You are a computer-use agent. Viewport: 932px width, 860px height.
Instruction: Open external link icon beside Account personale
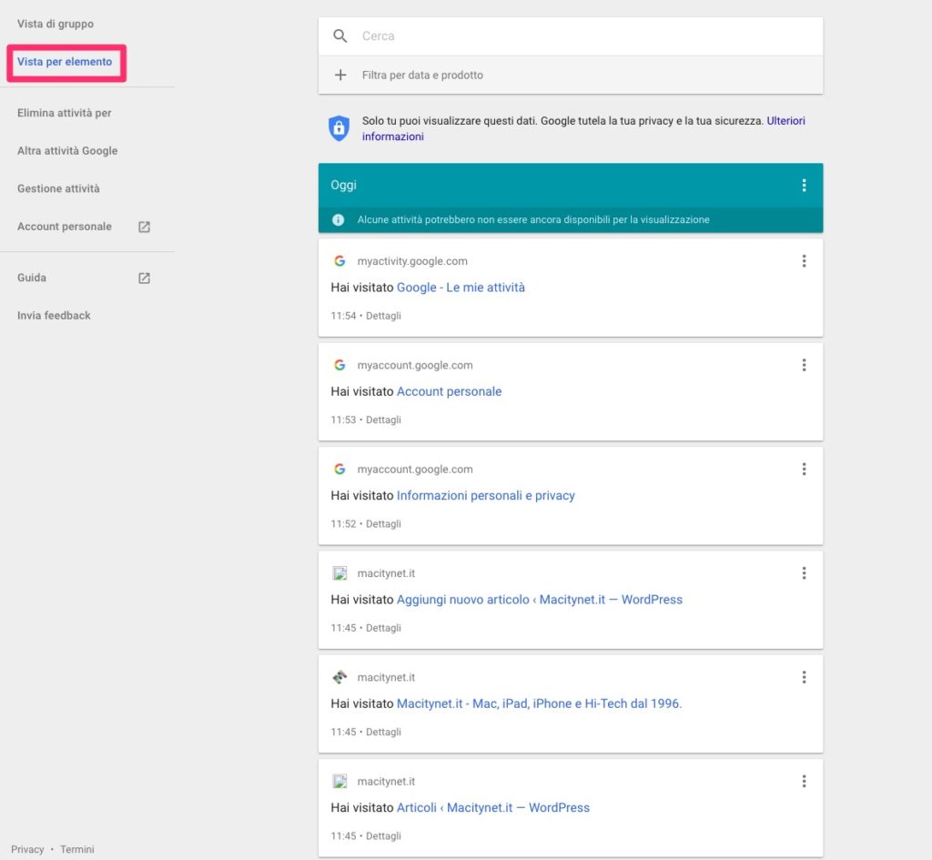tap(144, 227)
